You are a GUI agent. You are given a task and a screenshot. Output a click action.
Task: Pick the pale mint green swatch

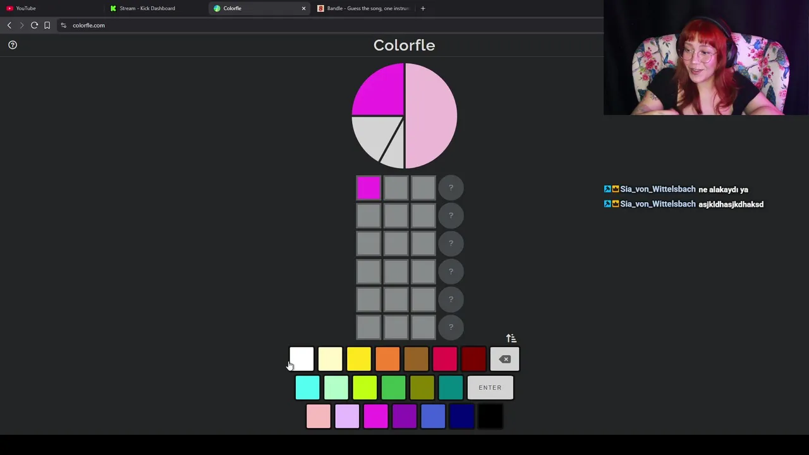[x=336, y=387]
